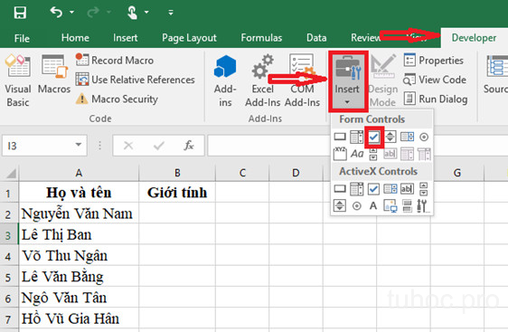Toggle Design Mode
The width and height of the screenshot is (508, 332).
pos(383,81)
